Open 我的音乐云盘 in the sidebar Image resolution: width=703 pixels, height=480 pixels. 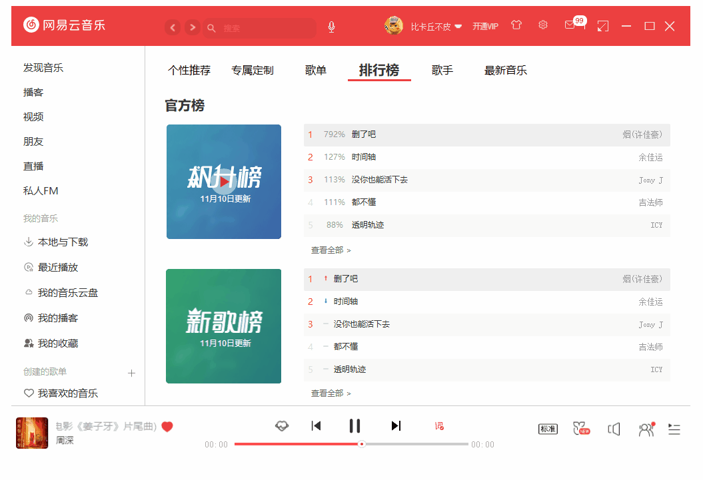point(61,293)
